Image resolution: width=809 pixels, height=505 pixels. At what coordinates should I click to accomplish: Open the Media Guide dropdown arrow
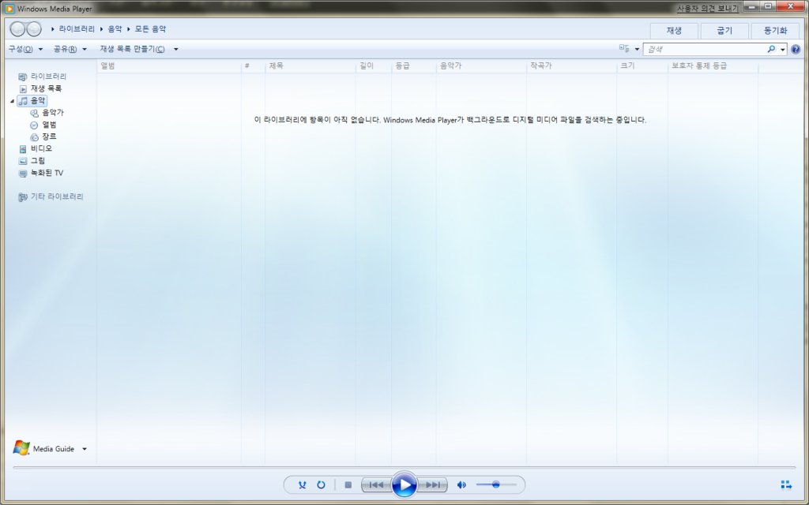(85, 449)
